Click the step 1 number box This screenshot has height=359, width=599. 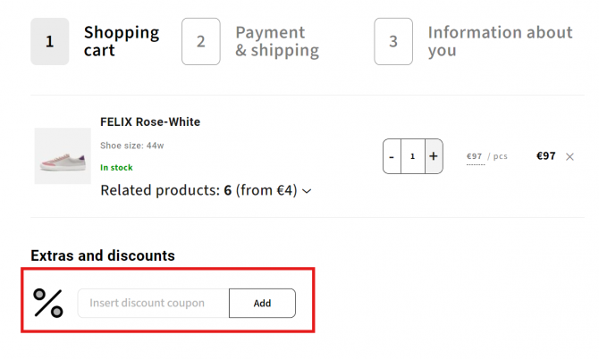coord(50,41)
